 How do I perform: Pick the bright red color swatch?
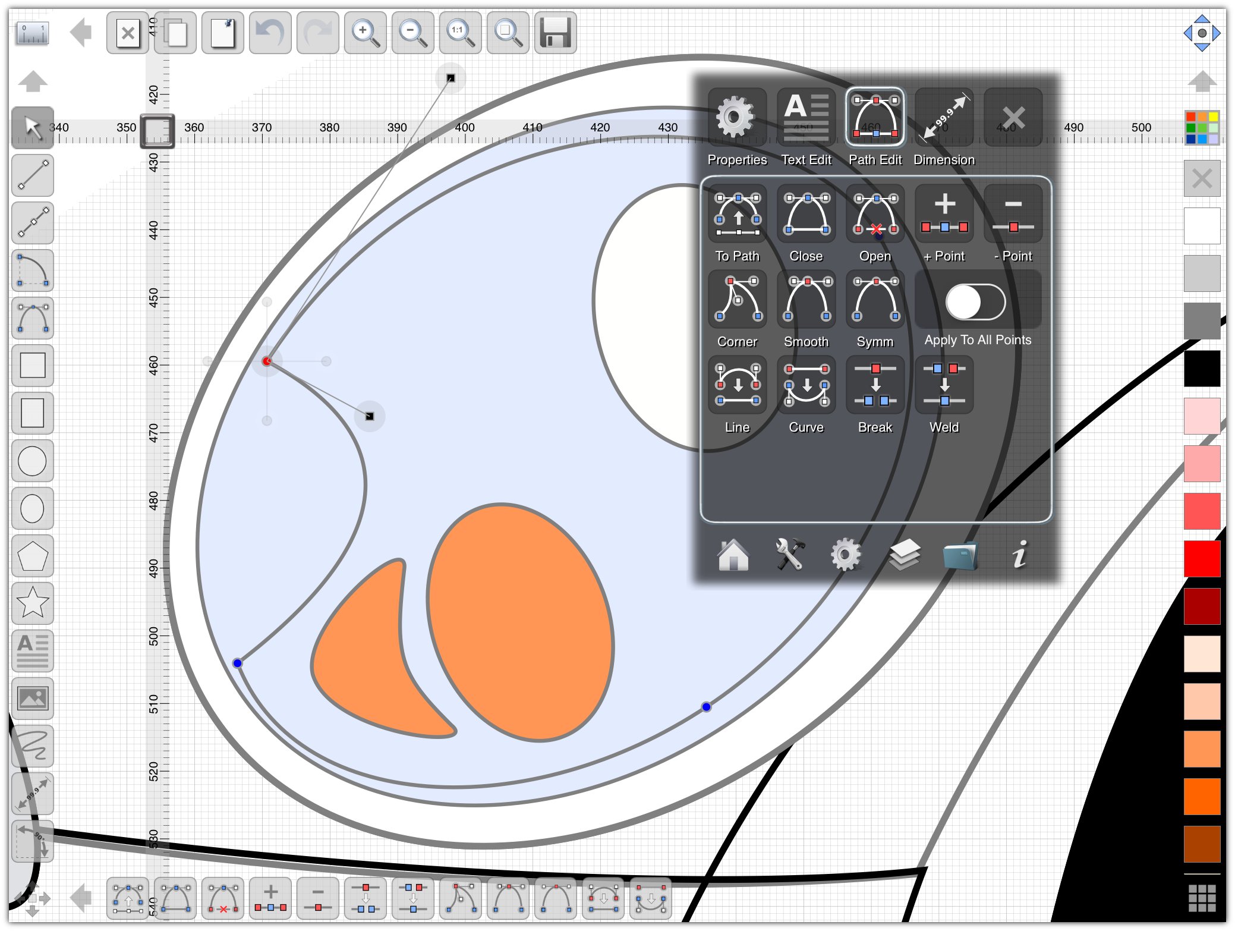[x=1202, y=558]
